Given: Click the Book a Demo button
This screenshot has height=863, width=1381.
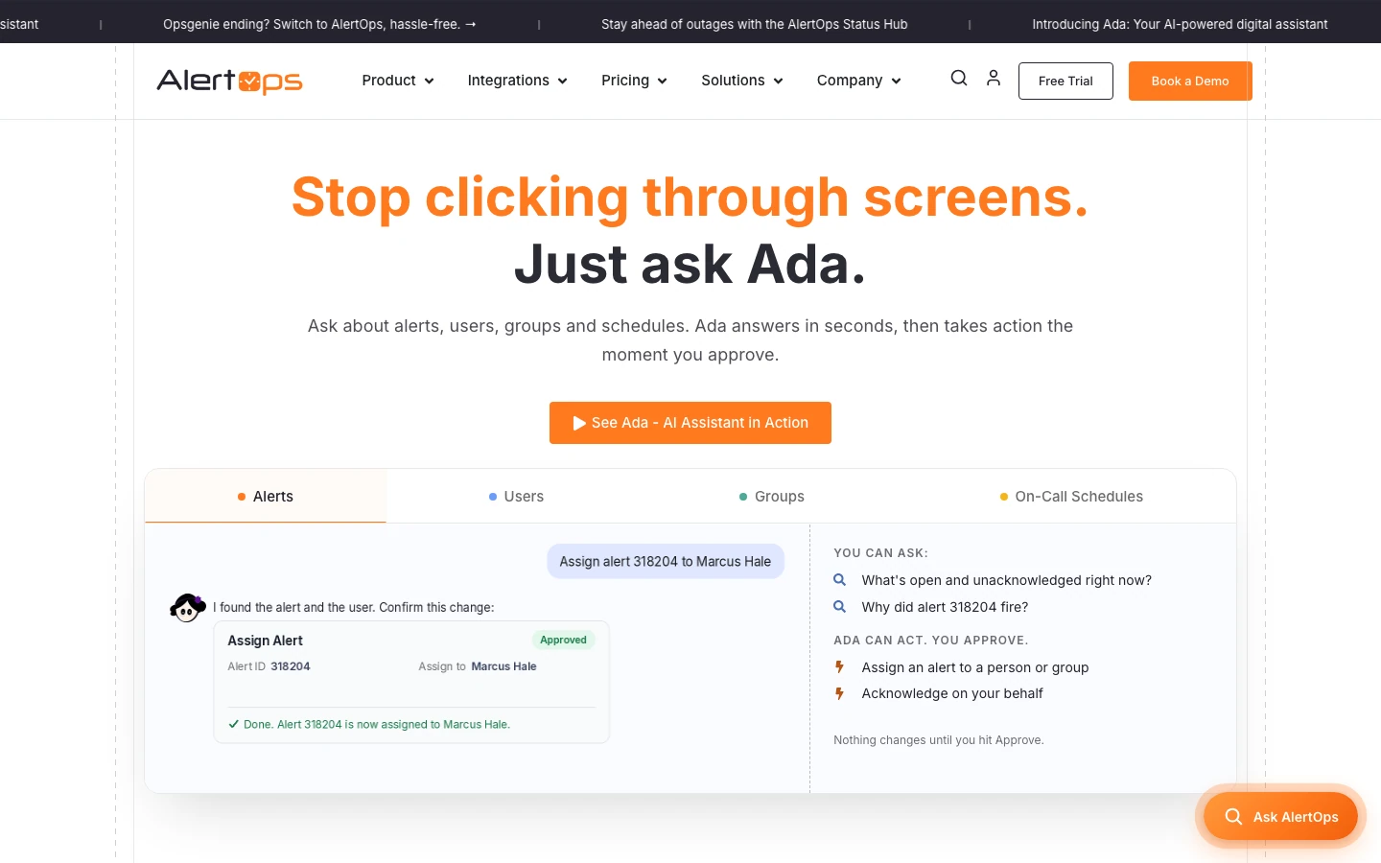Looking at the screenshot, I should click(1190, 81).
